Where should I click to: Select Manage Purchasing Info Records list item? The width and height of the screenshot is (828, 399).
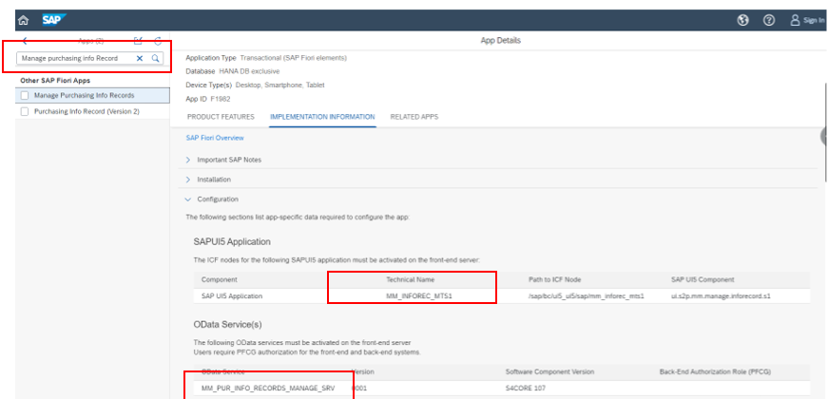tap(92, 96)
